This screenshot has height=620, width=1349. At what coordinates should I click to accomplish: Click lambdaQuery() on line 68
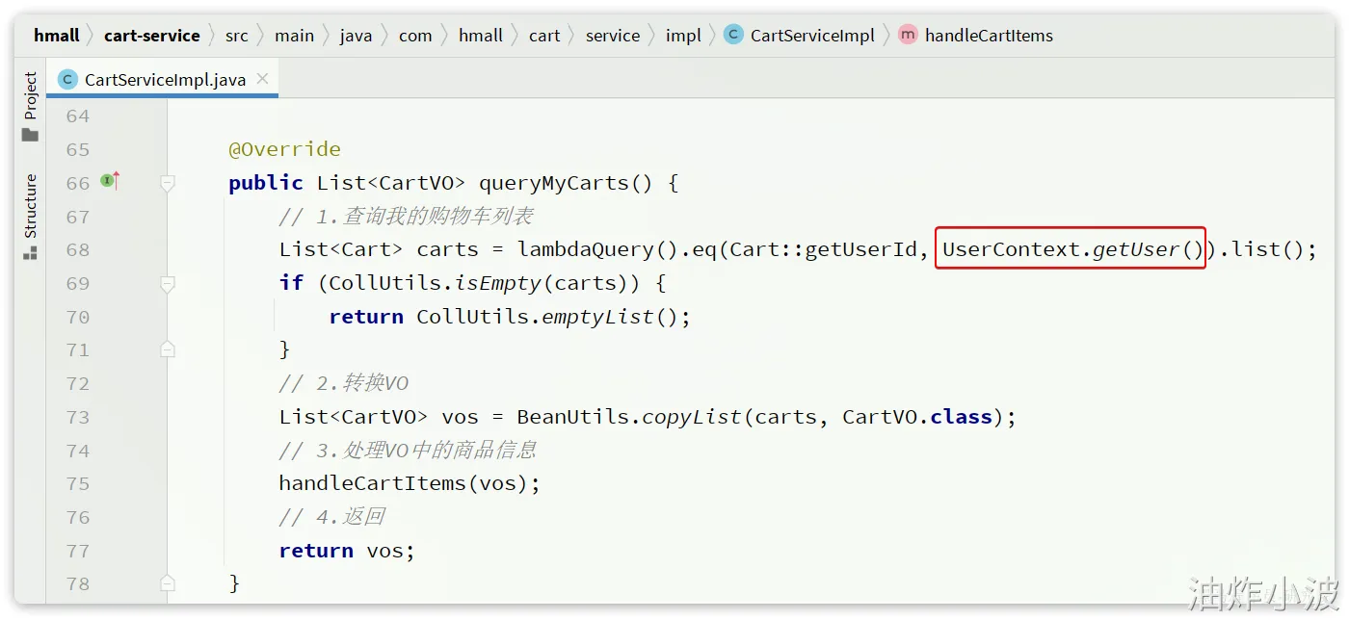coord(598,249)
